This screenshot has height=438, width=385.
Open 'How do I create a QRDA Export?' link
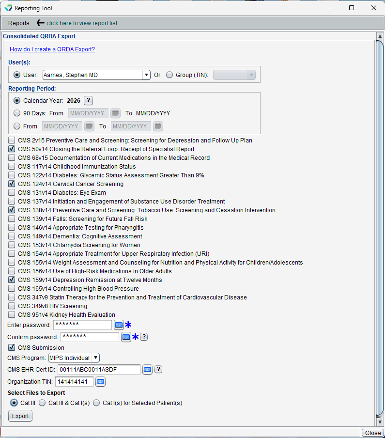tap(52, 49)
